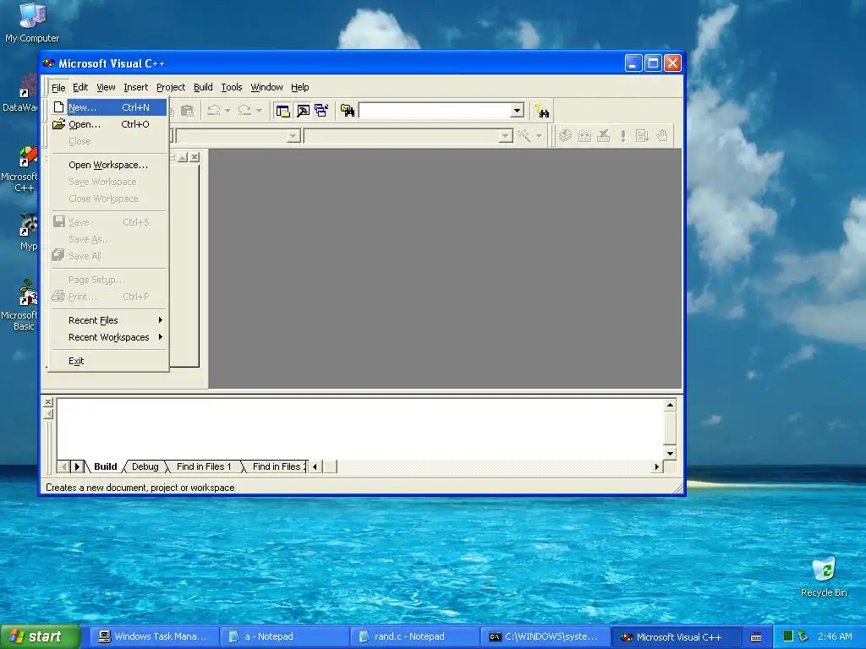
Task: Click workspace pane maximize arrow button
Action: pyautogui.click(x=183, y=157)
